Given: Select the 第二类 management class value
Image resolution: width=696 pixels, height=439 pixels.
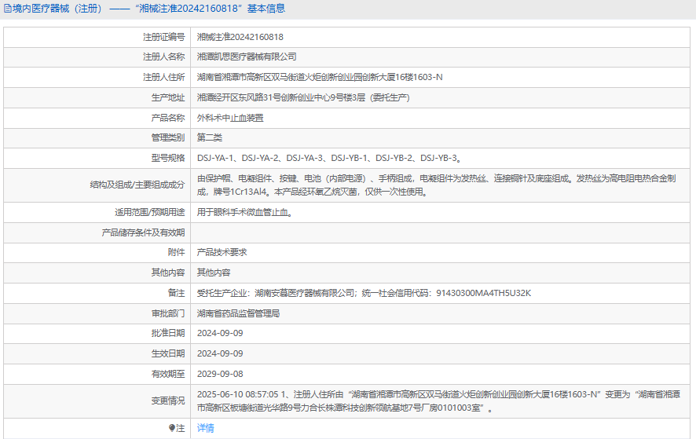Looking at the screenshot, I should 210,137.
